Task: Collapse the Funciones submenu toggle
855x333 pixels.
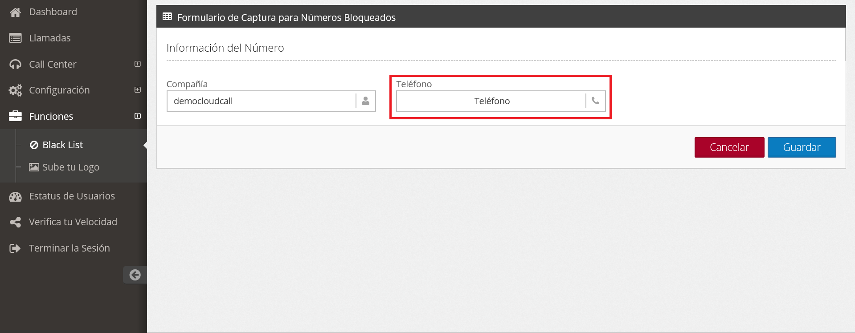Action: point(138,116)
